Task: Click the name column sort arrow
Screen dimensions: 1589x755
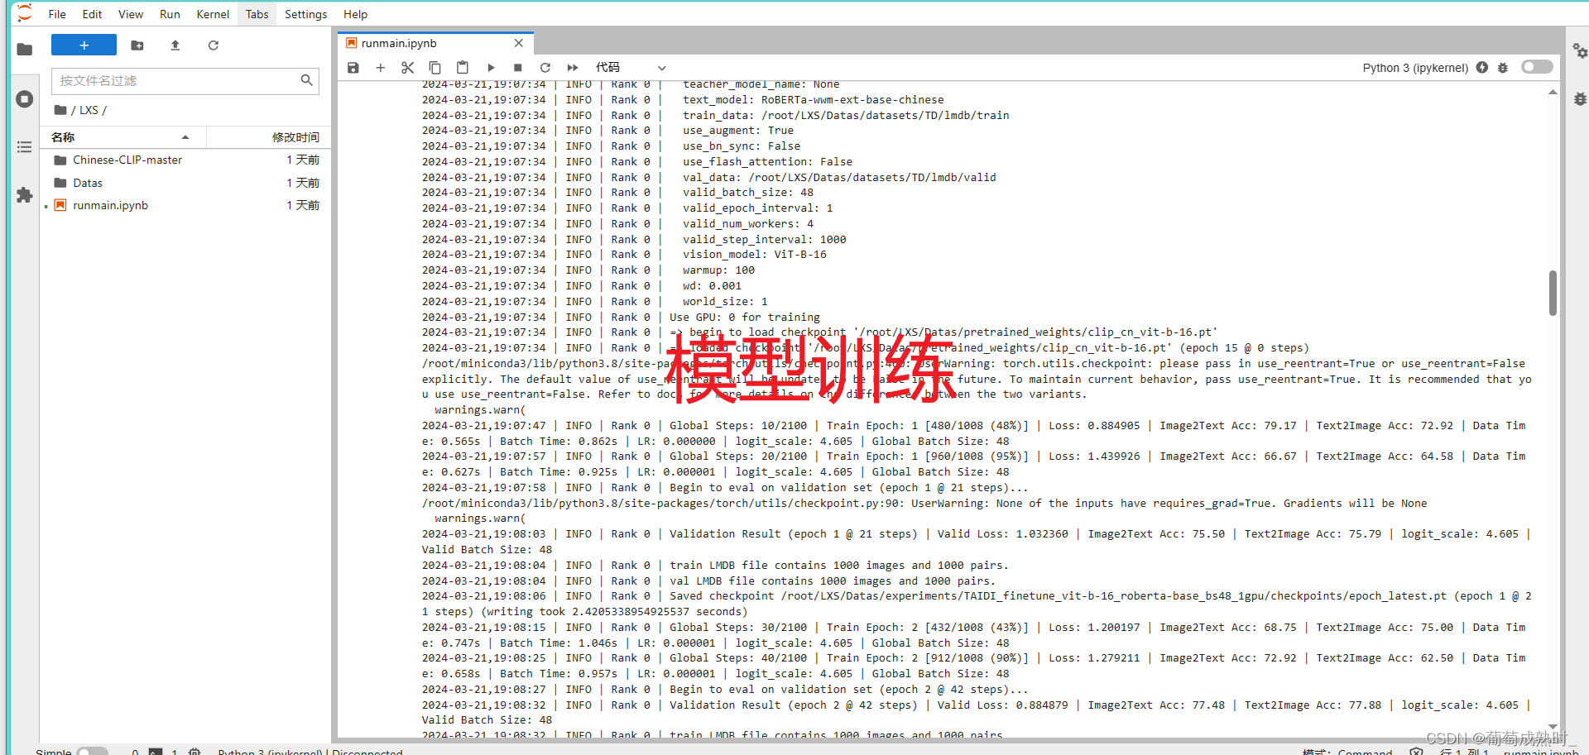Action: coord(185,137)
